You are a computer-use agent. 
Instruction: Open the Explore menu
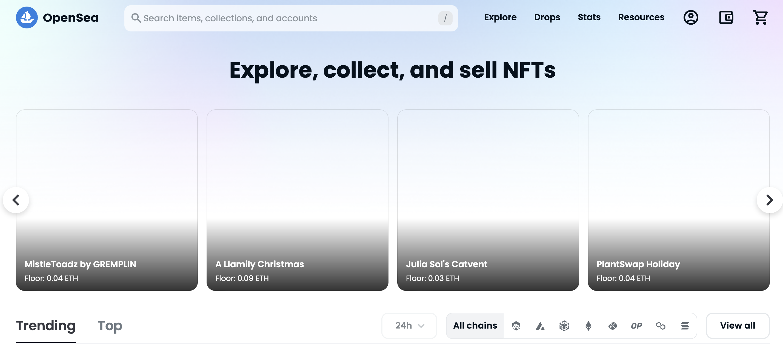coord(500,17)
